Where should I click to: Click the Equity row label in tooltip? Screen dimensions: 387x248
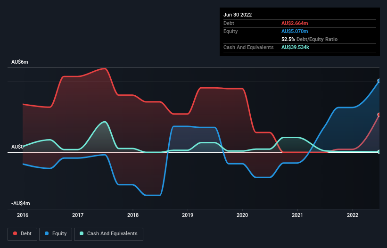pyautogui.click(x=231, y=31)
